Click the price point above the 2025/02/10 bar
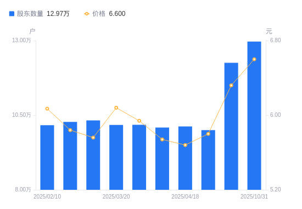Image resolution: width=302 pixels, height=209 pixels. pos(47,109)
